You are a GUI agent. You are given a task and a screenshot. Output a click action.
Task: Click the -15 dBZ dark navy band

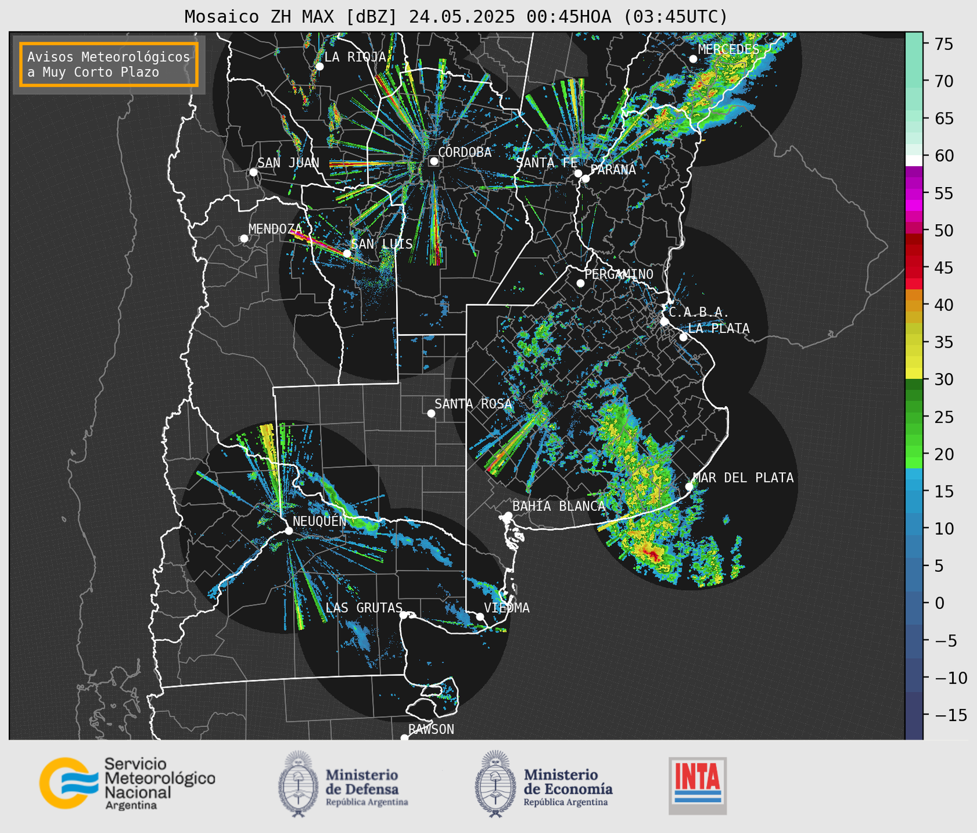[914, 715]
